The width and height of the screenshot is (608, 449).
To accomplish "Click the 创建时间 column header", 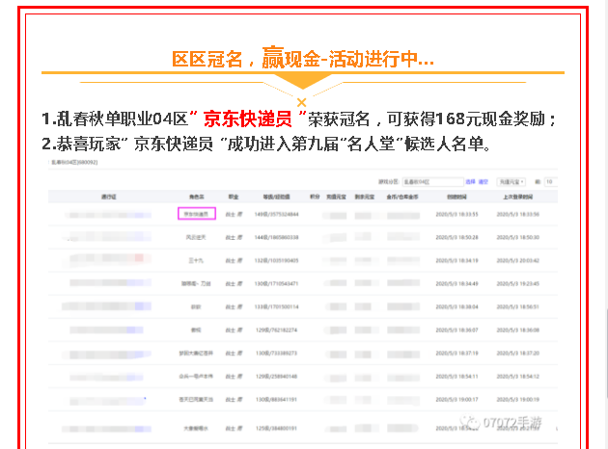I will pyautogui.click(x=456, y=197).
